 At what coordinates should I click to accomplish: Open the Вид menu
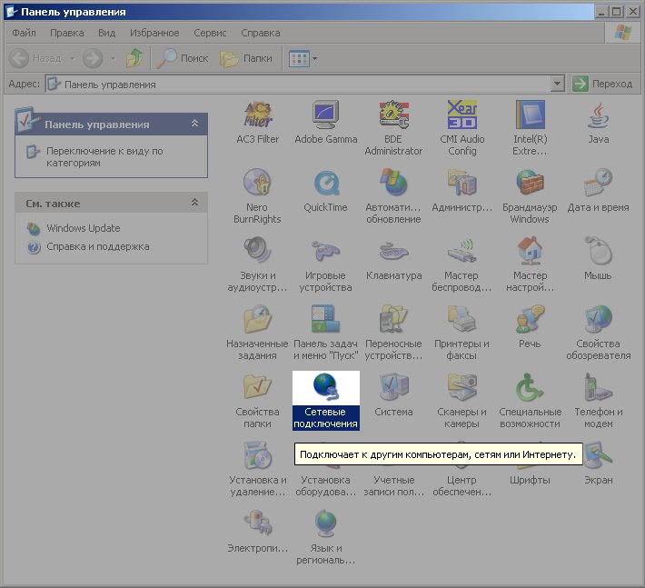(x=106, y=33)
